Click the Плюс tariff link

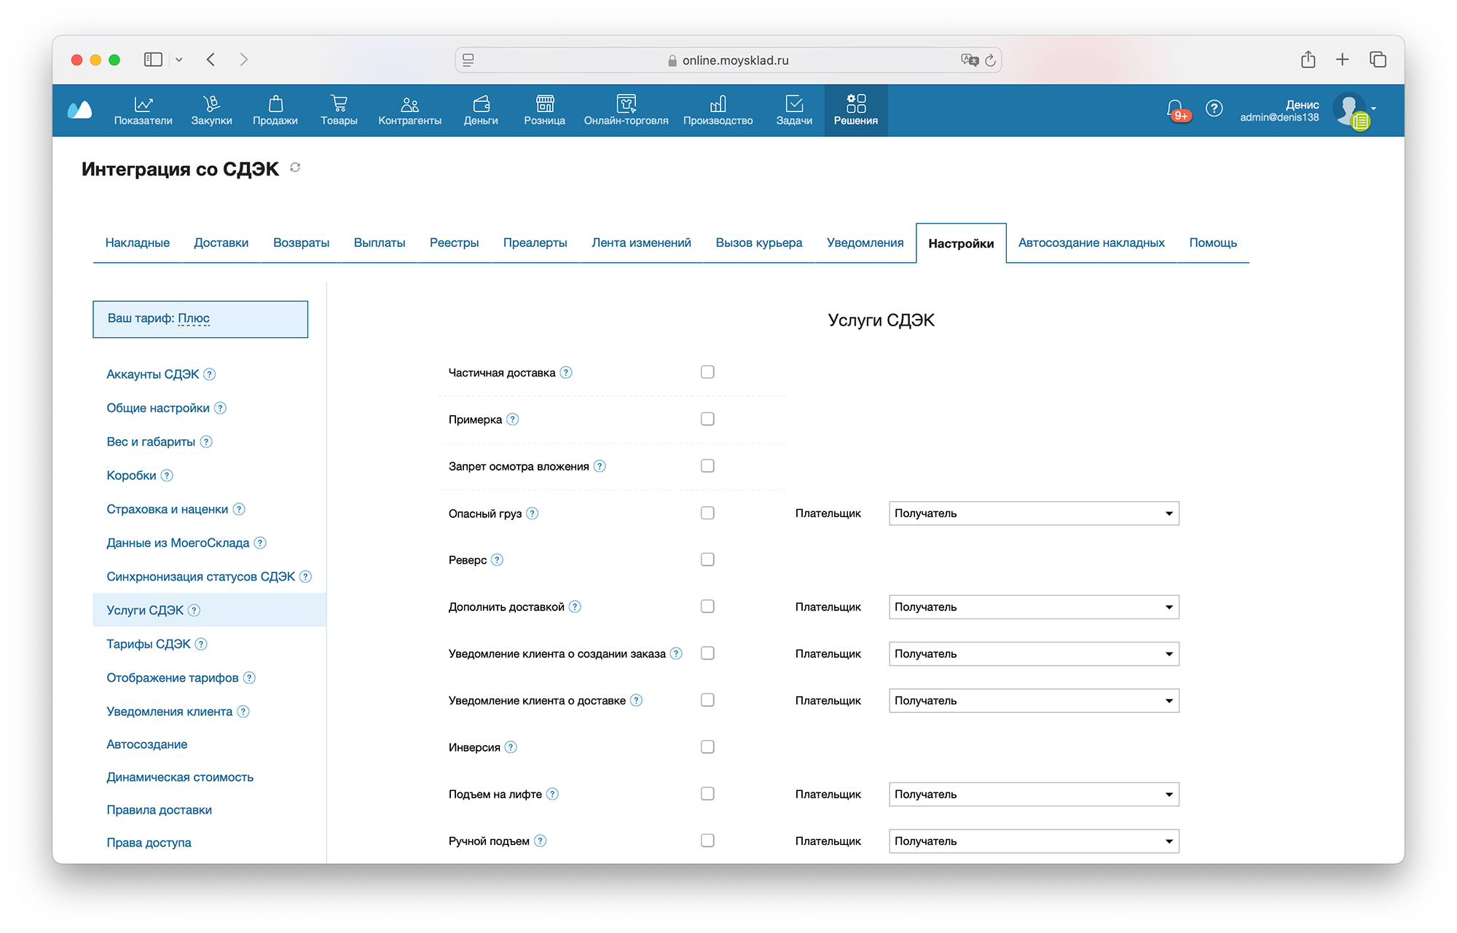pyautogui.click(x=194, y=318)
